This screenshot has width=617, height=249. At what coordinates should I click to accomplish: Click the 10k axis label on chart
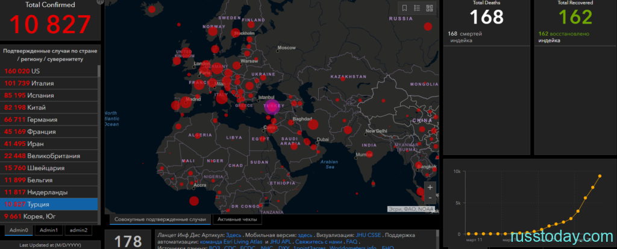point(457,172)
